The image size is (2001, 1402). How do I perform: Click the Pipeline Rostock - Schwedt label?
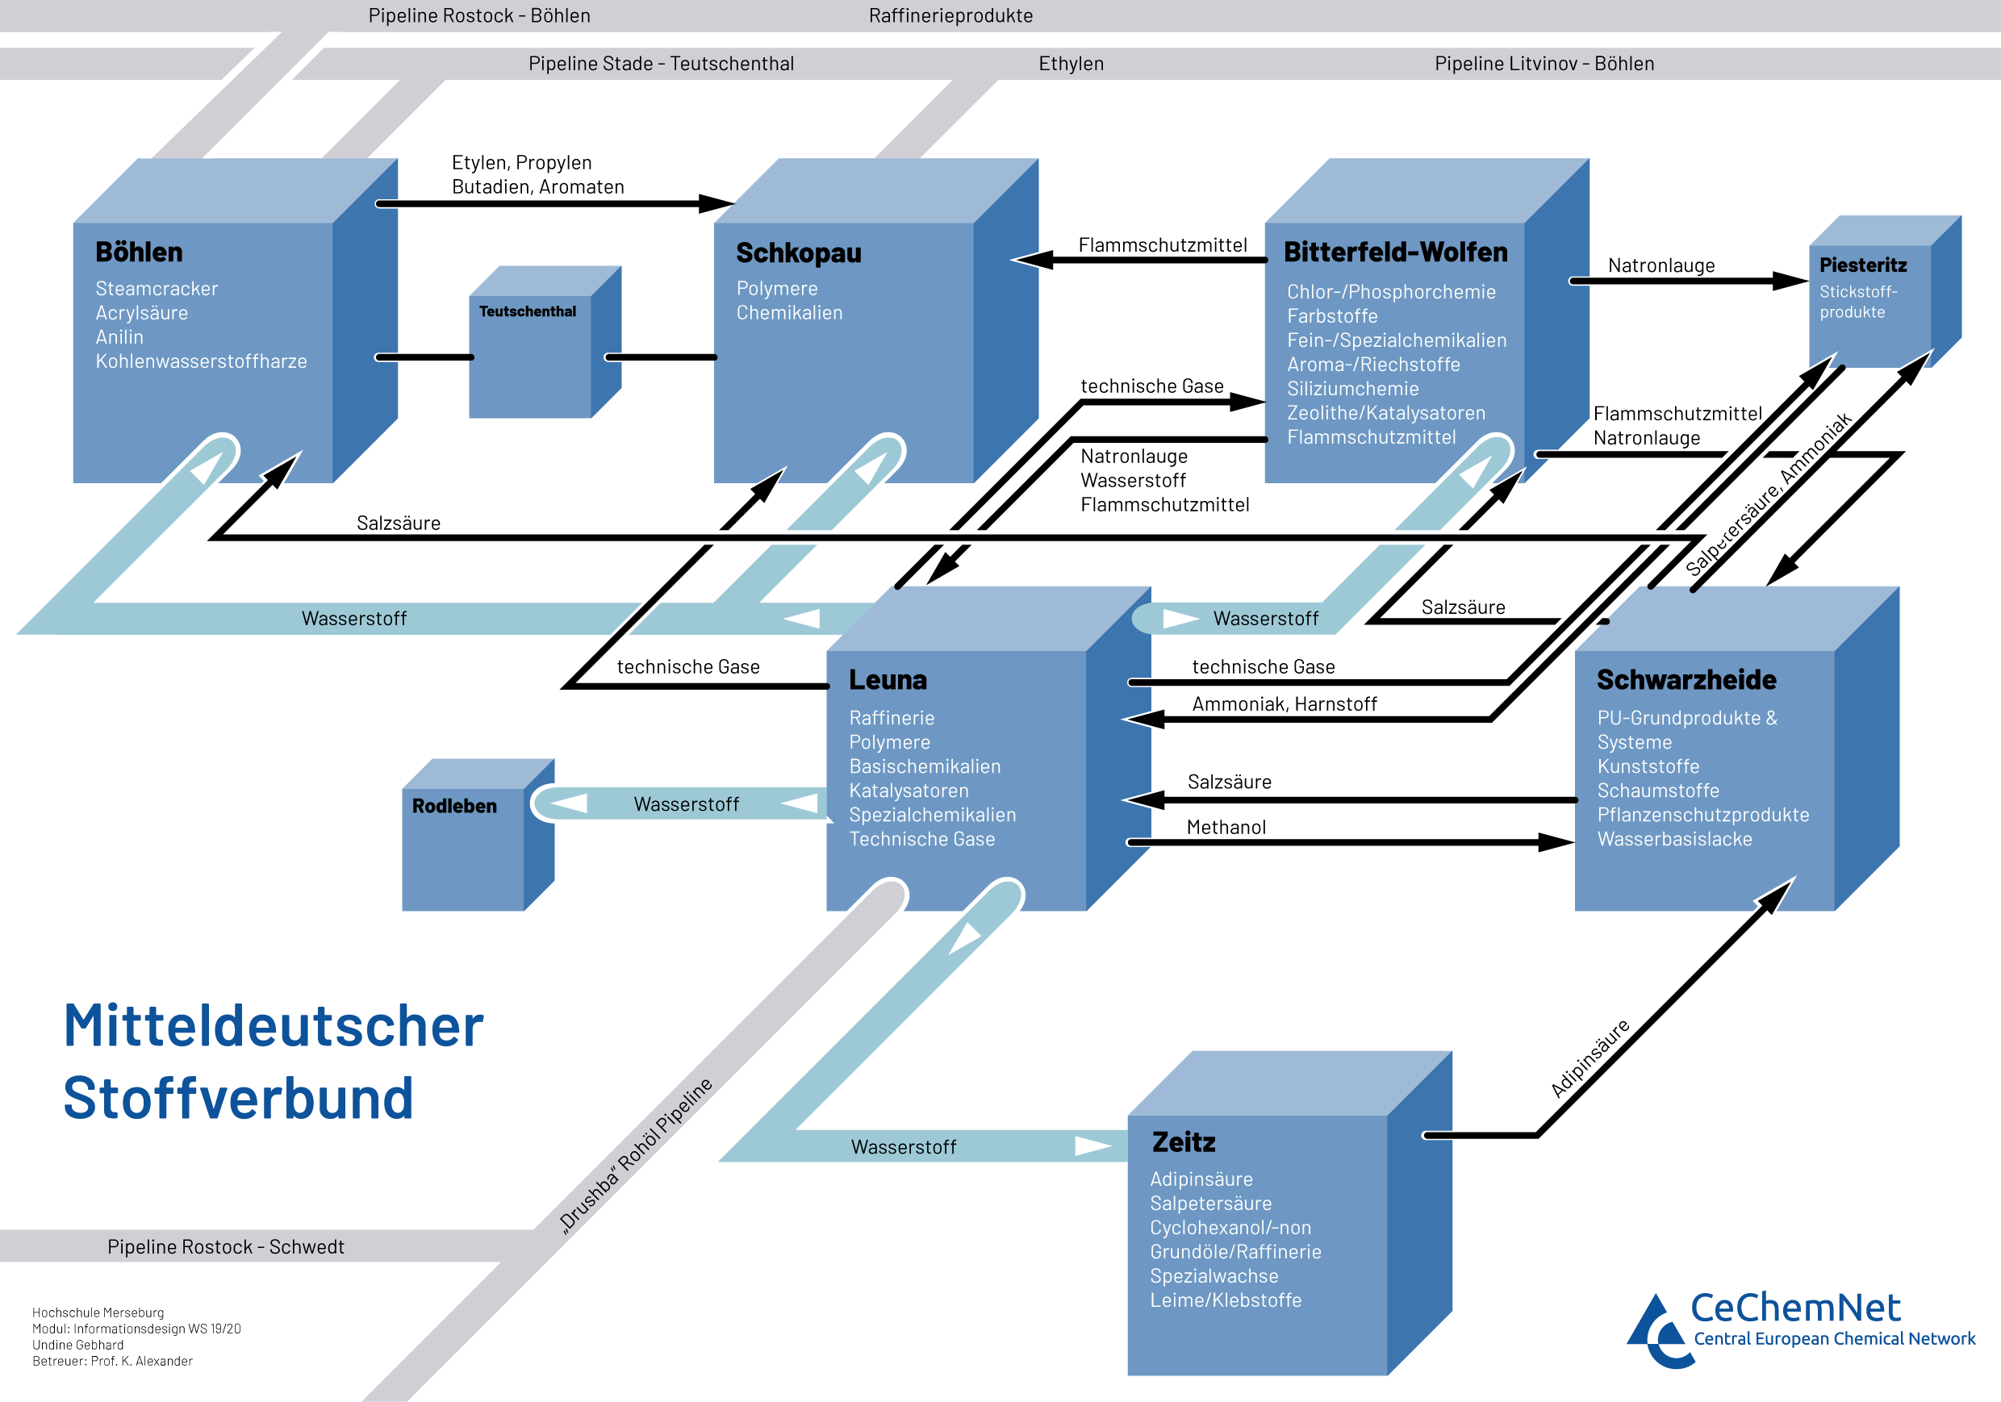pyautogui.click(x=225, y=1247)
